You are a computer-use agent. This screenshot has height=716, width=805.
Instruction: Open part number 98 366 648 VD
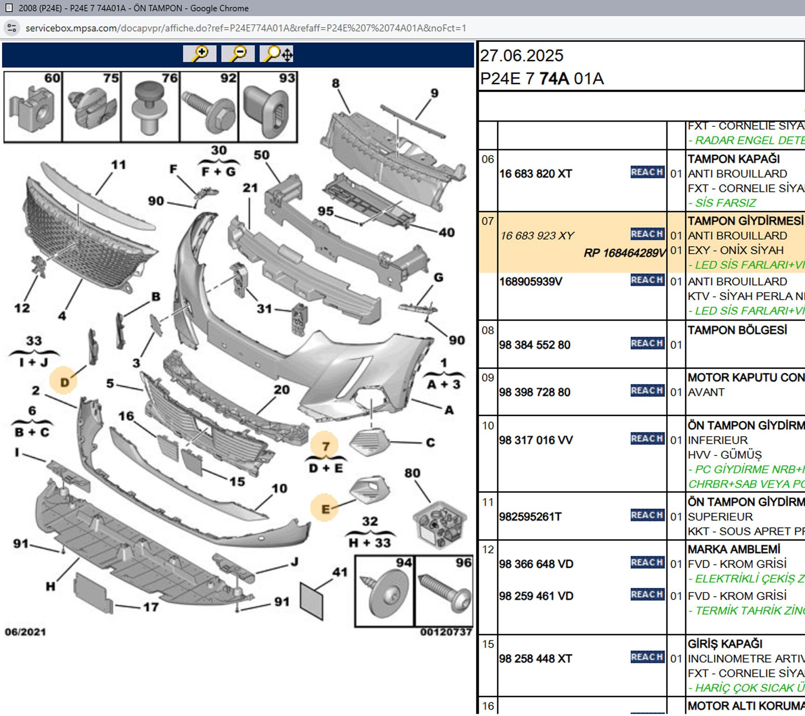pyautogui.click(x=536, y=564)
